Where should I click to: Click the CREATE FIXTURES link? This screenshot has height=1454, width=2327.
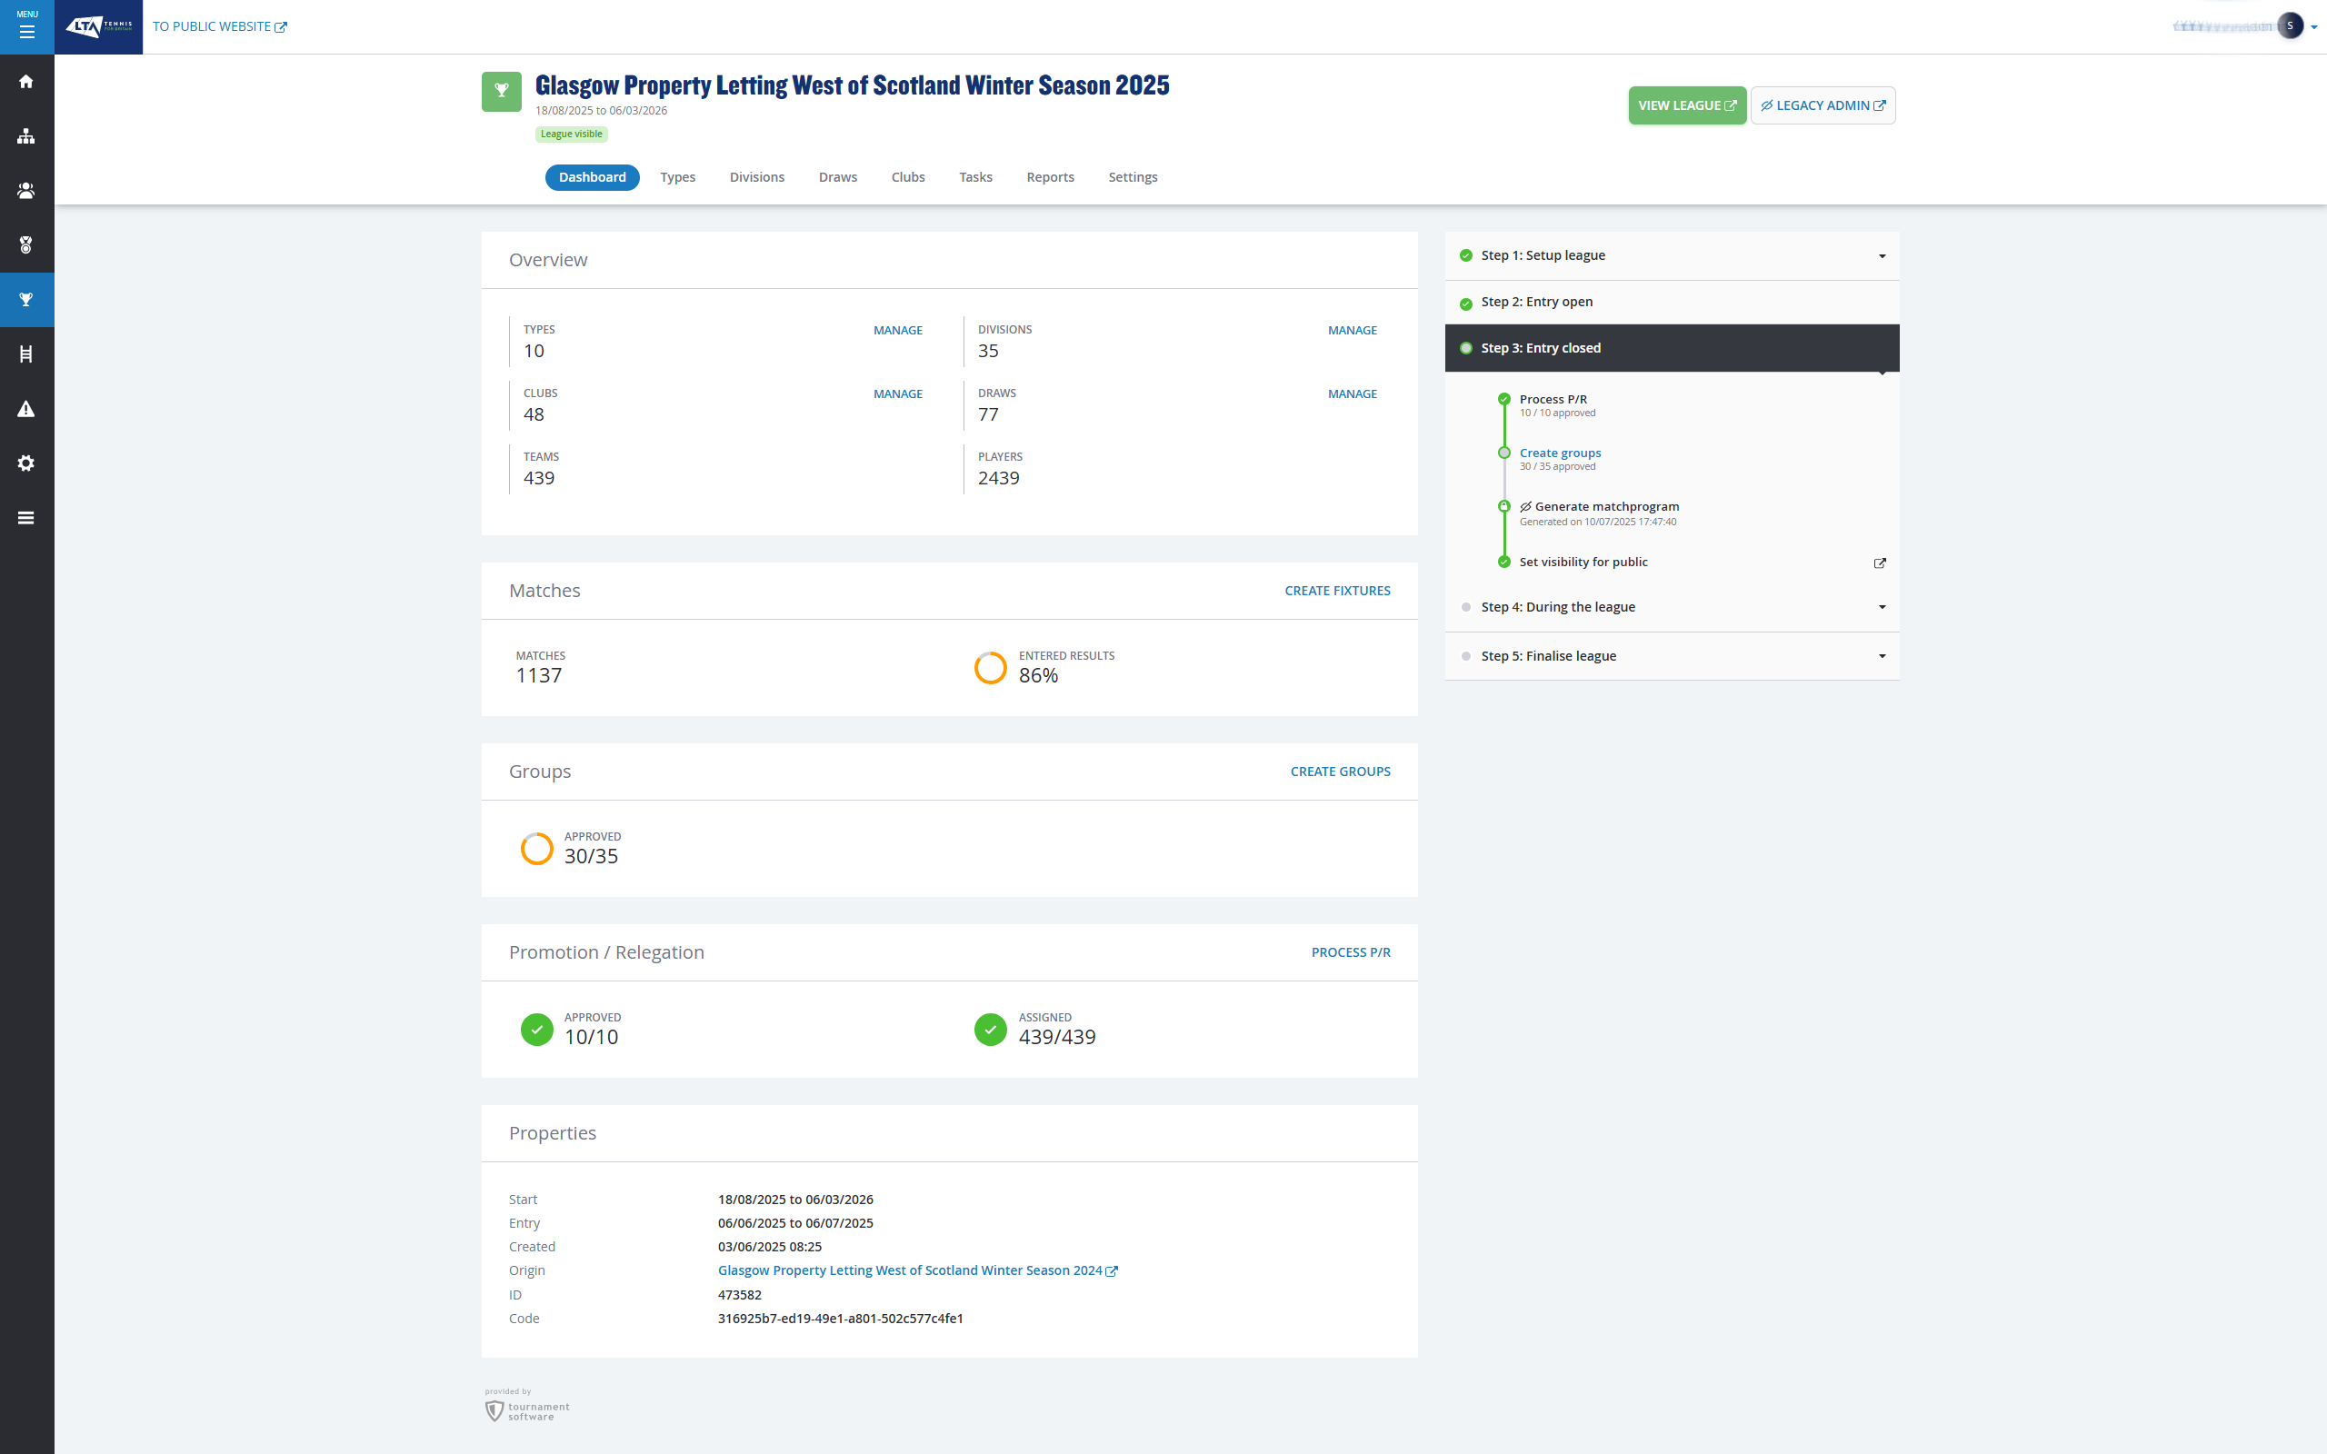[x=1336, y=591]
